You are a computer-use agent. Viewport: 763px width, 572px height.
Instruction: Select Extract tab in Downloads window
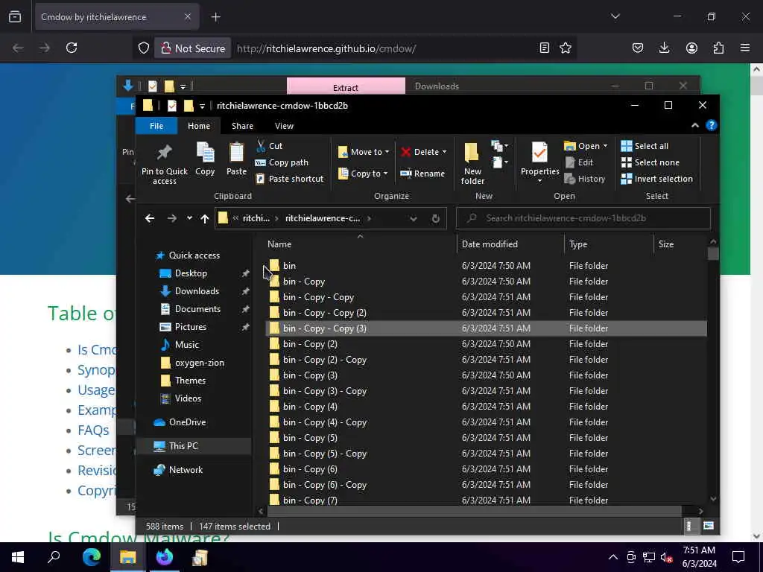[346, 86]
